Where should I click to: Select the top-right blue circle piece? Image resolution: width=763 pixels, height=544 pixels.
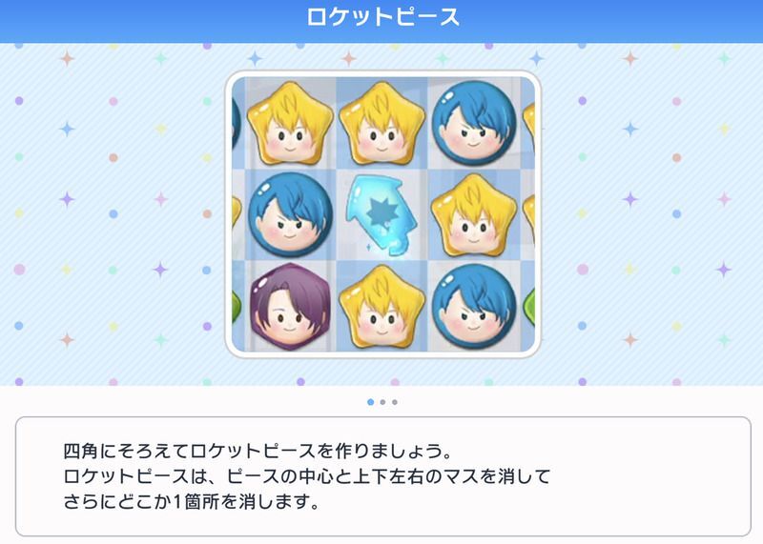[474, 123]
